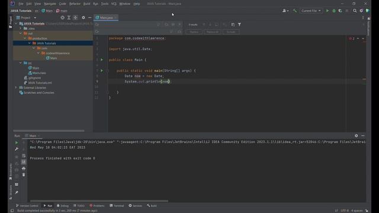The height and width of the screenshot is (213, 379).
Task: Open the Problems tool window
Action: click(x=97, y=206)
